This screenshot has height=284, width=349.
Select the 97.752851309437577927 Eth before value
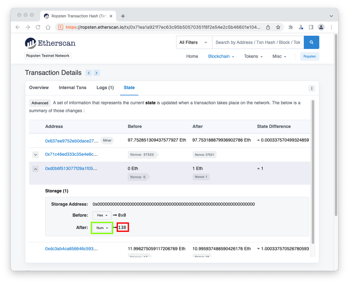click(157, 140)
